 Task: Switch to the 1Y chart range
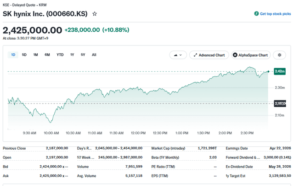[x=72, y=55]
